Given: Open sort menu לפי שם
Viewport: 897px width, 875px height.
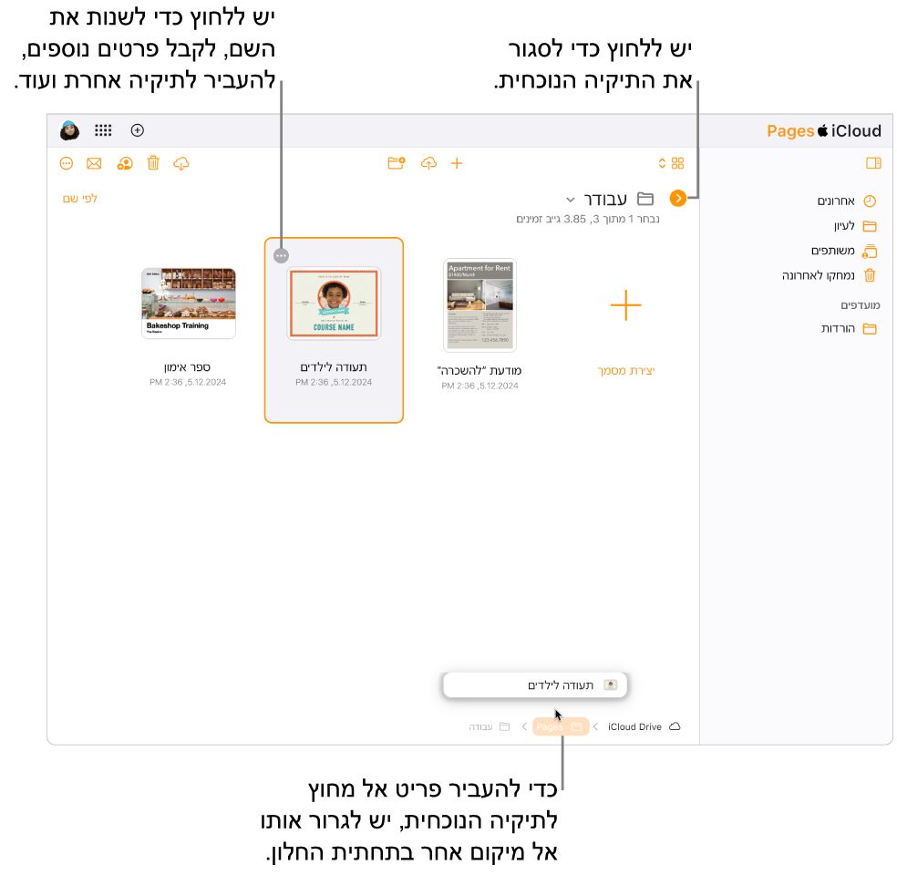Looking at the screenshot, I should [80, 199].
